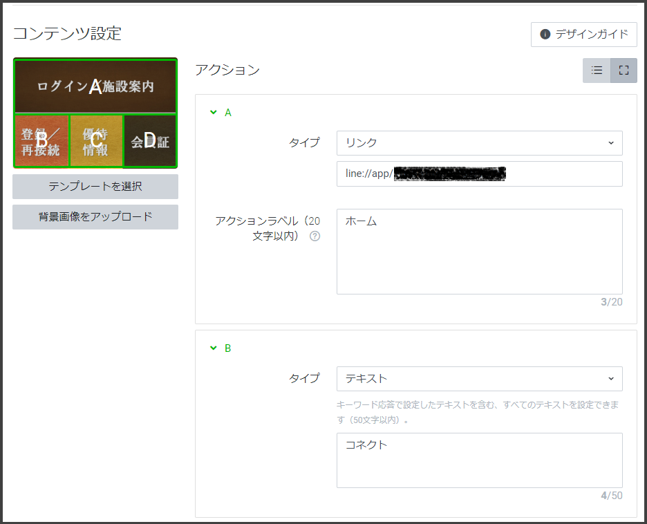This screenshot has width=647, height=524.
Task: Open type dropdown showing リンク
Action: (479, 143)
